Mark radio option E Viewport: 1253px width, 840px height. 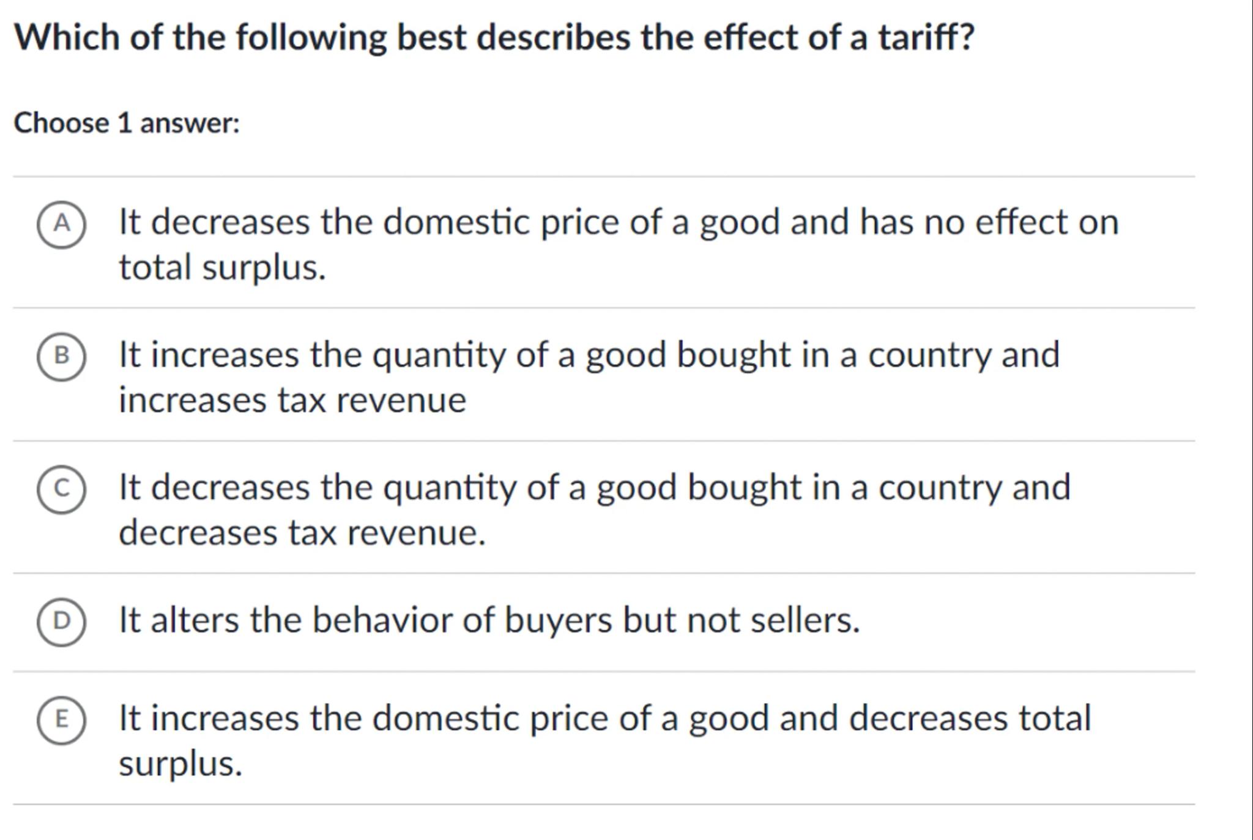[x=61, y=719]
